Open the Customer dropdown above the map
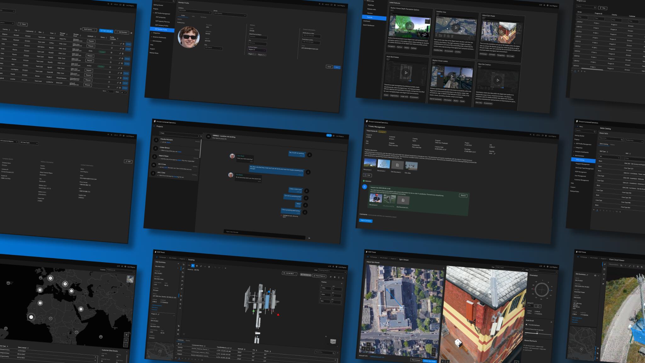This screenshot has height=363, width=645. [x=120, y=271]
